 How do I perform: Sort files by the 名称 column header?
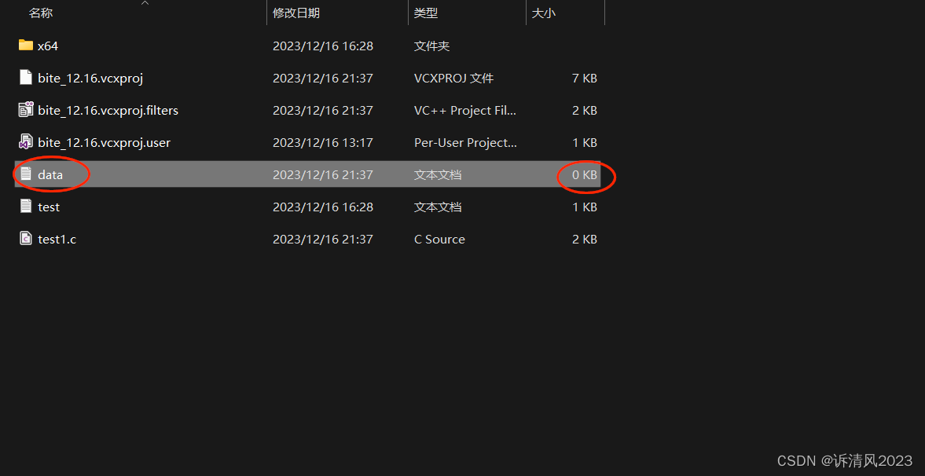point(41,13)
